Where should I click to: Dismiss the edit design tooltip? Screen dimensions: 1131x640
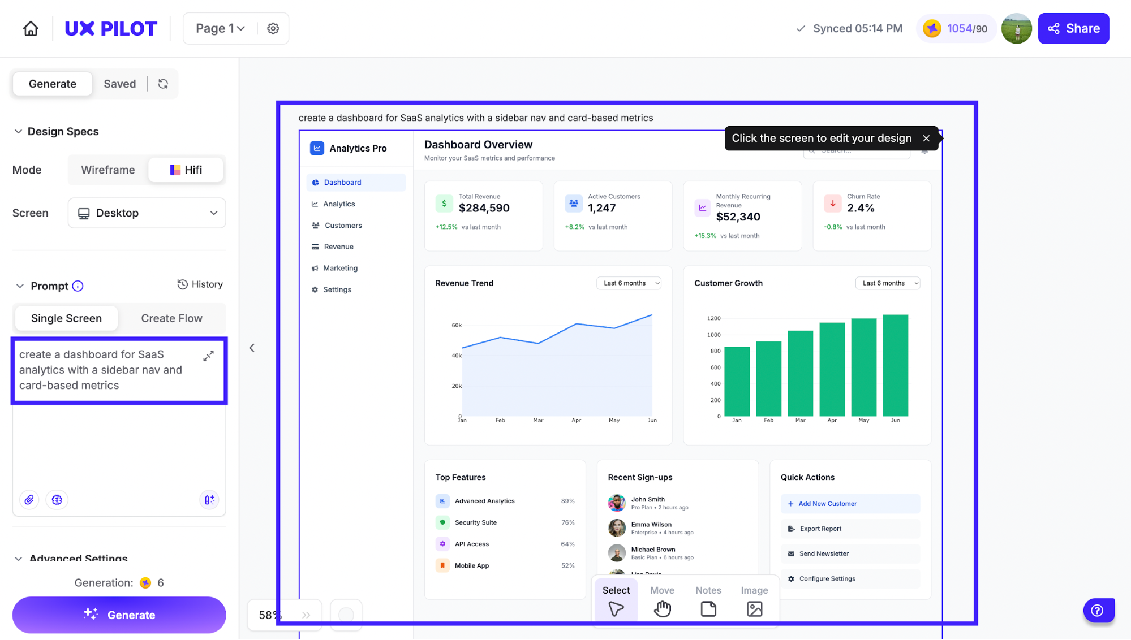[926, 139]
